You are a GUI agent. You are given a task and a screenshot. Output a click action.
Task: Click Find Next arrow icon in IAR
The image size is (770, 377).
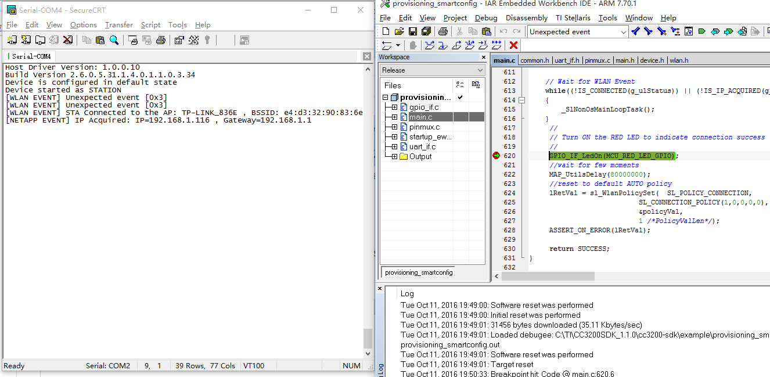(x=649, y=31)
